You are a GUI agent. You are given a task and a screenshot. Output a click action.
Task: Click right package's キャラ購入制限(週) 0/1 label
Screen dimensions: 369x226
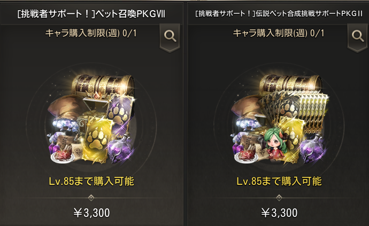279,33
